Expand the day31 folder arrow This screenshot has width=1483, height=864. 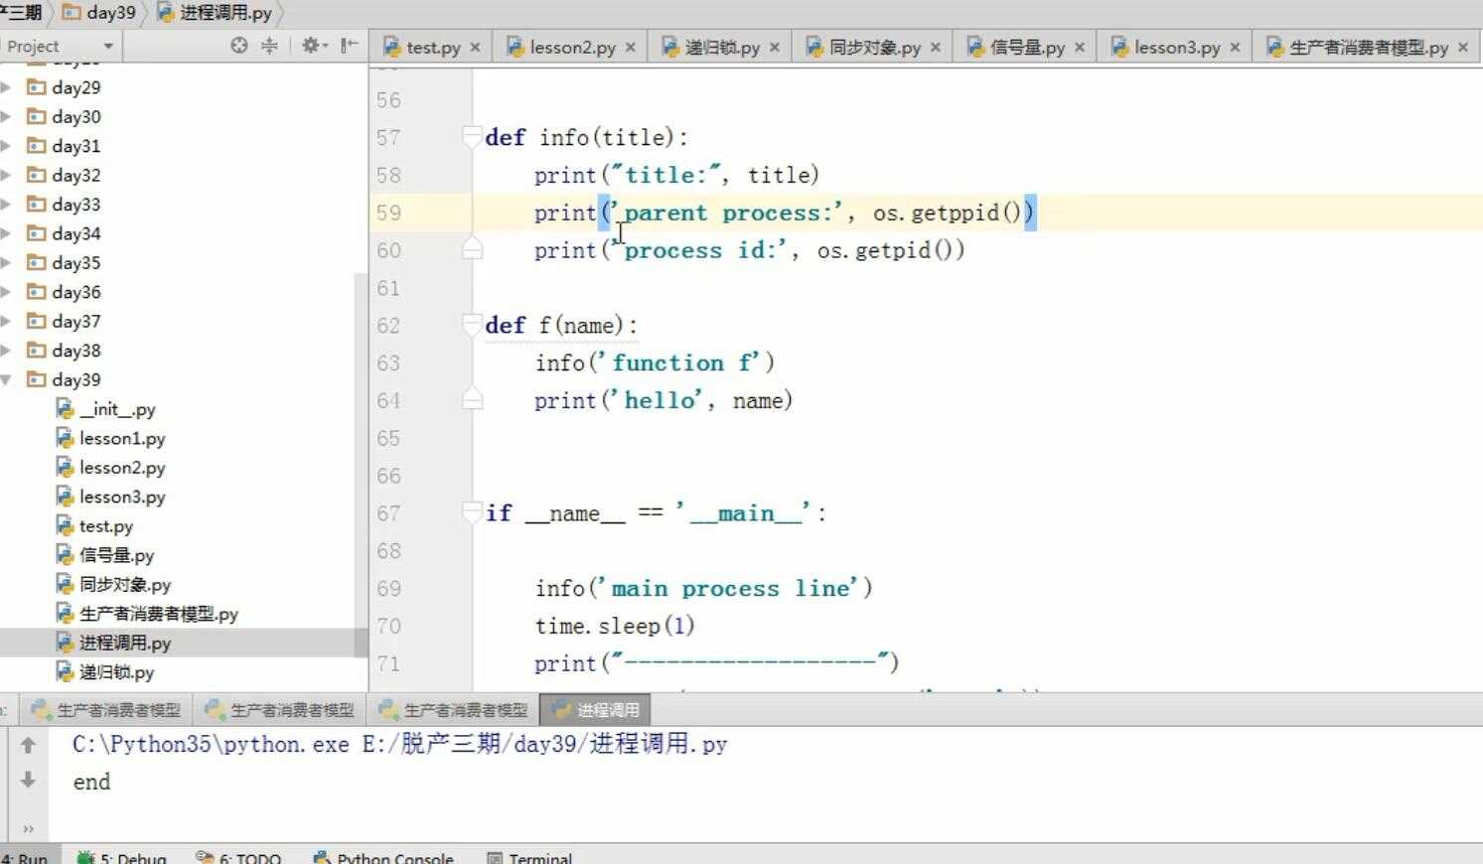point(6,146)
